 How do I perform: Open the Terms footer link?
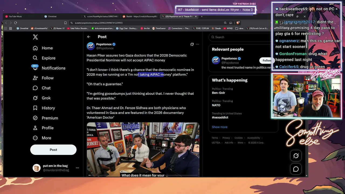215,138
